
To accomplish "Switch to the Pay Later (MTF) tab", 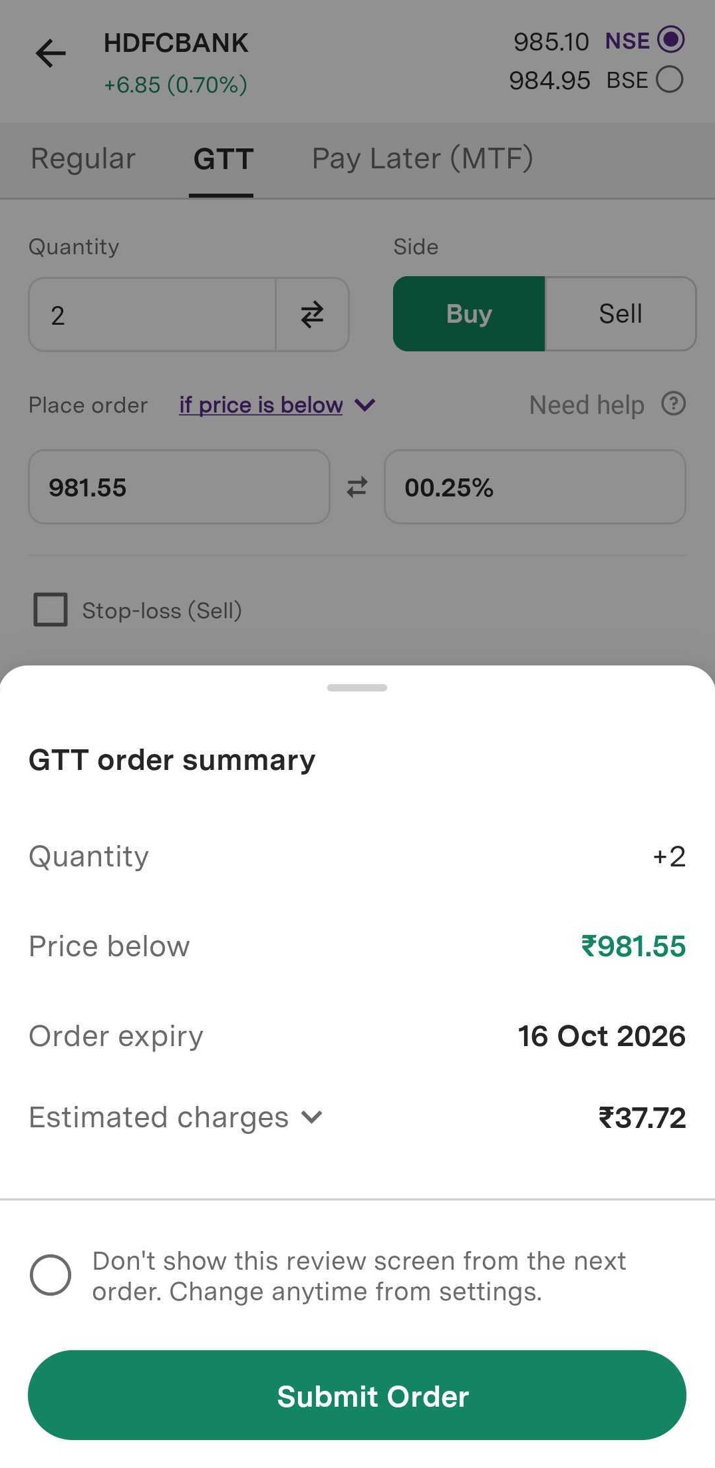I will click(x=422, y=159).
